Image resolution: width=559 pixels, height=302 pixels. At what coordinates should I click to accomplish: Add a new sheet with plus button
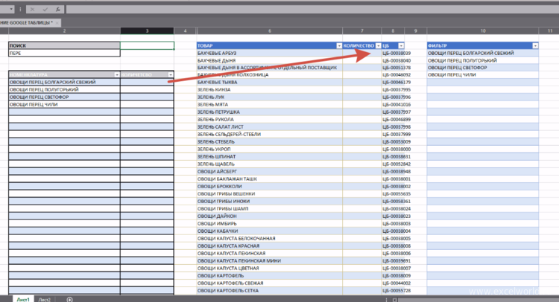(x=69, y=300)
